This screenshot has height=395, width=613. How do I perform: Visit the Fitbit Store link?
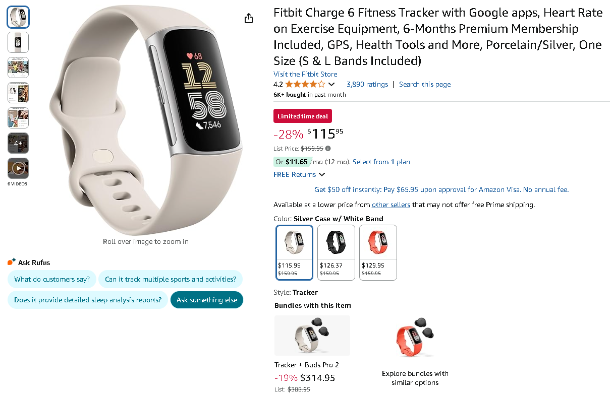(305, 74)
